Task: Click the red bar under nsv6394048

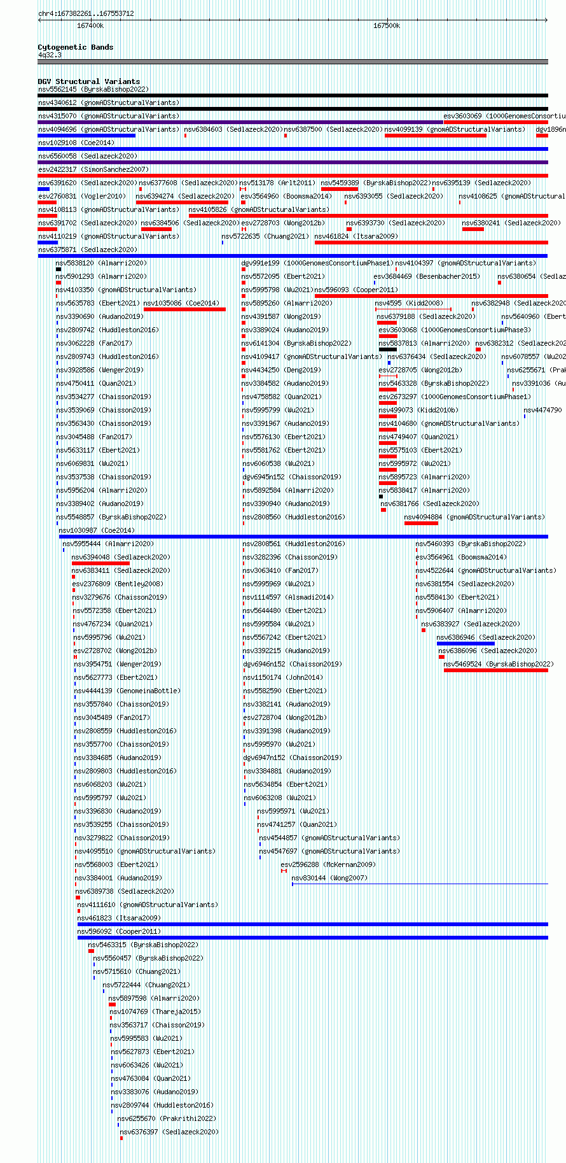Action: click(x=100, y=563)
